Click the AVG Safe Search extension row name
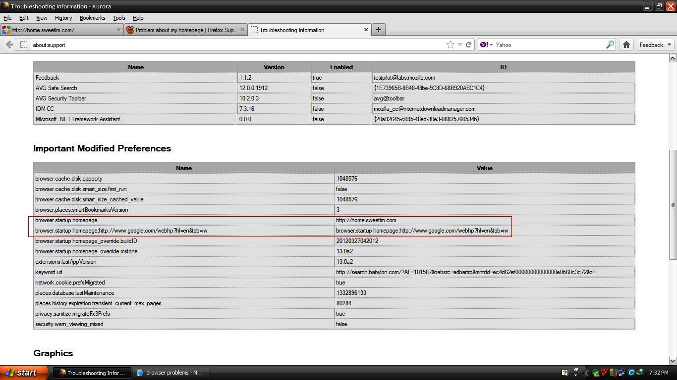The height and width of the screenshot is (380, 677). [x=56, y=88]
